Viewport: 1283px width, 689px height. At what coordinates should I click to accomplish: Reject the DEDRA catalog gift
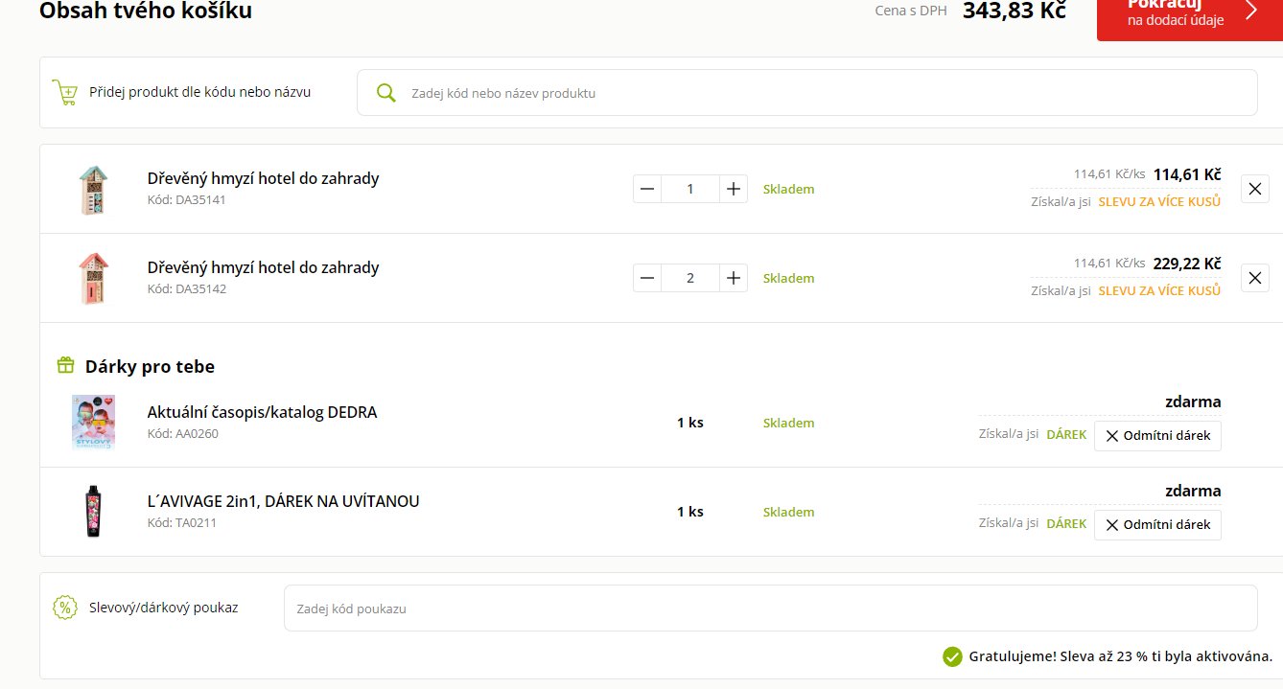tap(1157, 435)
